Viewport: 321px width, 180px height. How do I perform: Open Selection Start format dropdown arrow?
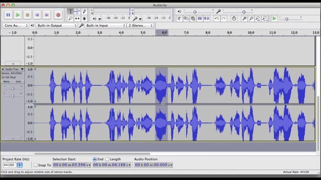click(89, 165)
